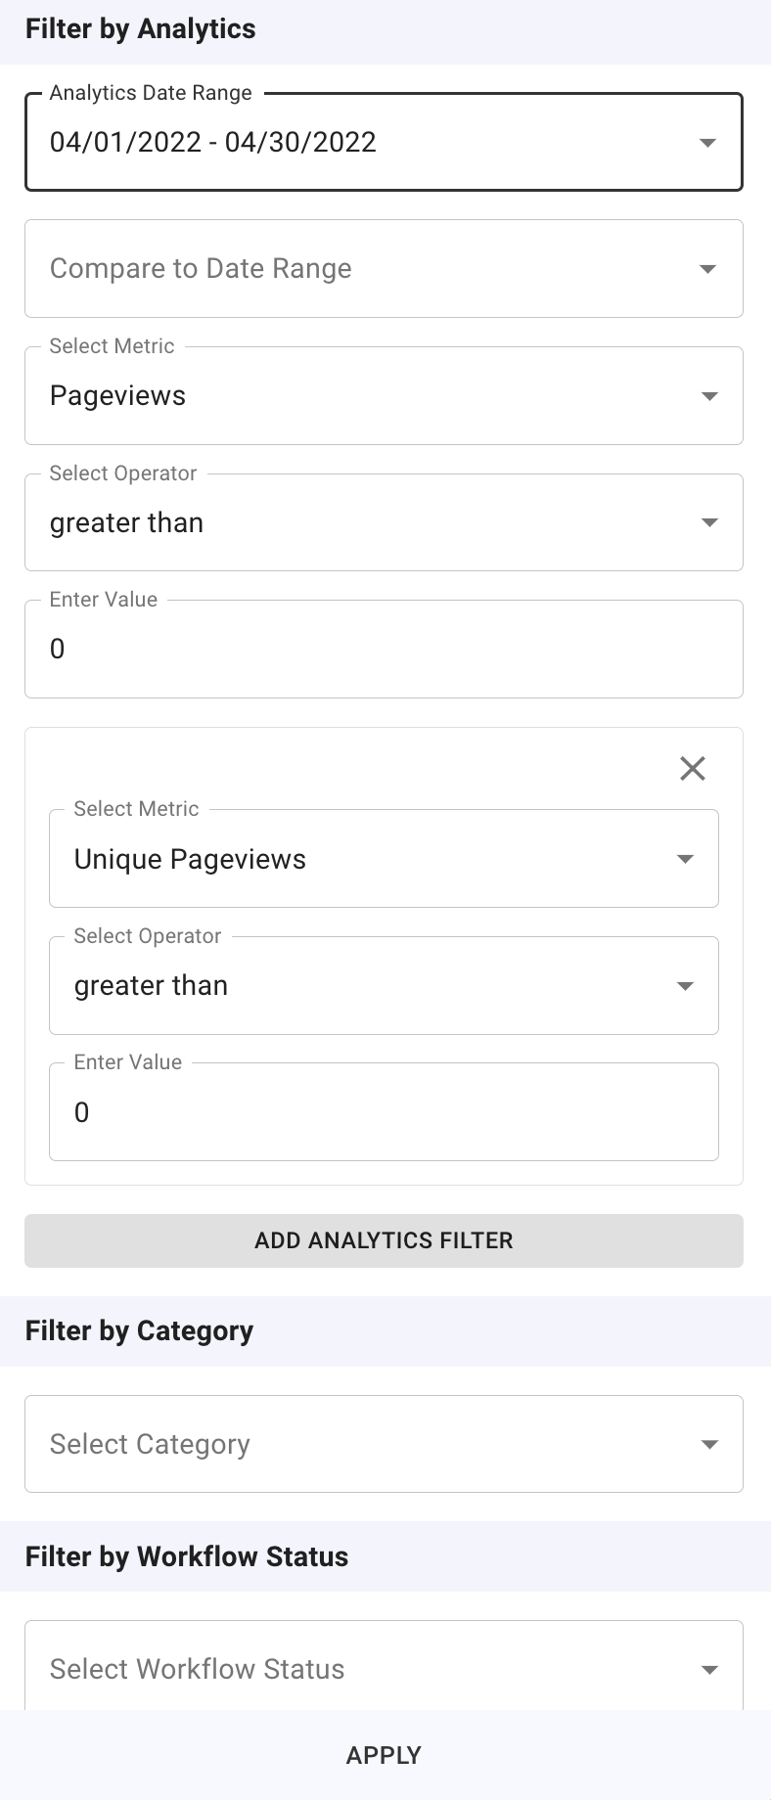Click the Unique Pageviews dropdown arrow

685,859
